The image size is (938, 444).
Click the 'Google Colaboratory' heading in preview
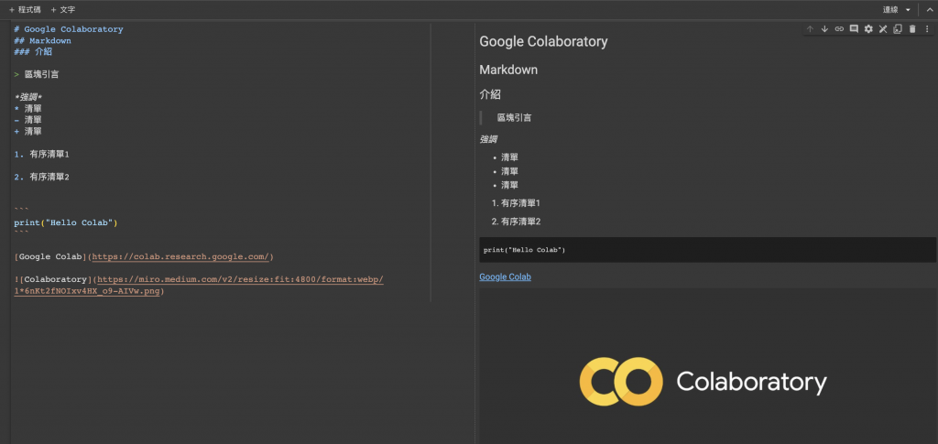click(x=543, y=41)
